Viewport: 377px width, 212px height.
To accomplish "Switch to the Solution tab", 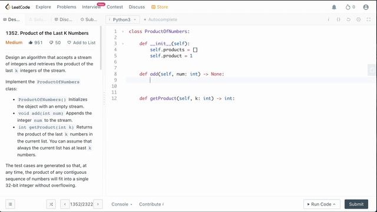I will click(x=37, y=19).
